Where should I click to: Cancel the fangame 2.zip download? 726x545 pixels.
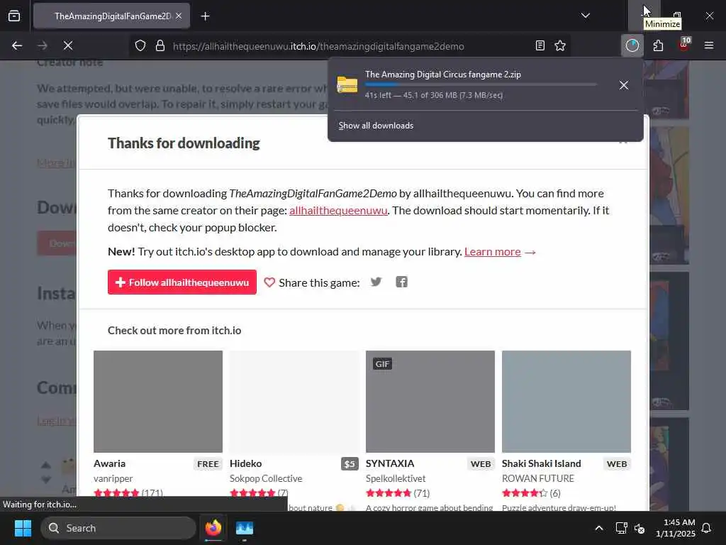[x=624, y=85]
